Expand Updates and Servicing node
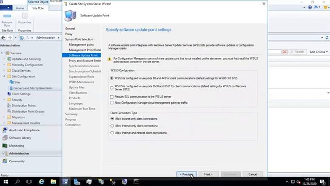Screen dimensions: 330x186 [x=4, y=59]
